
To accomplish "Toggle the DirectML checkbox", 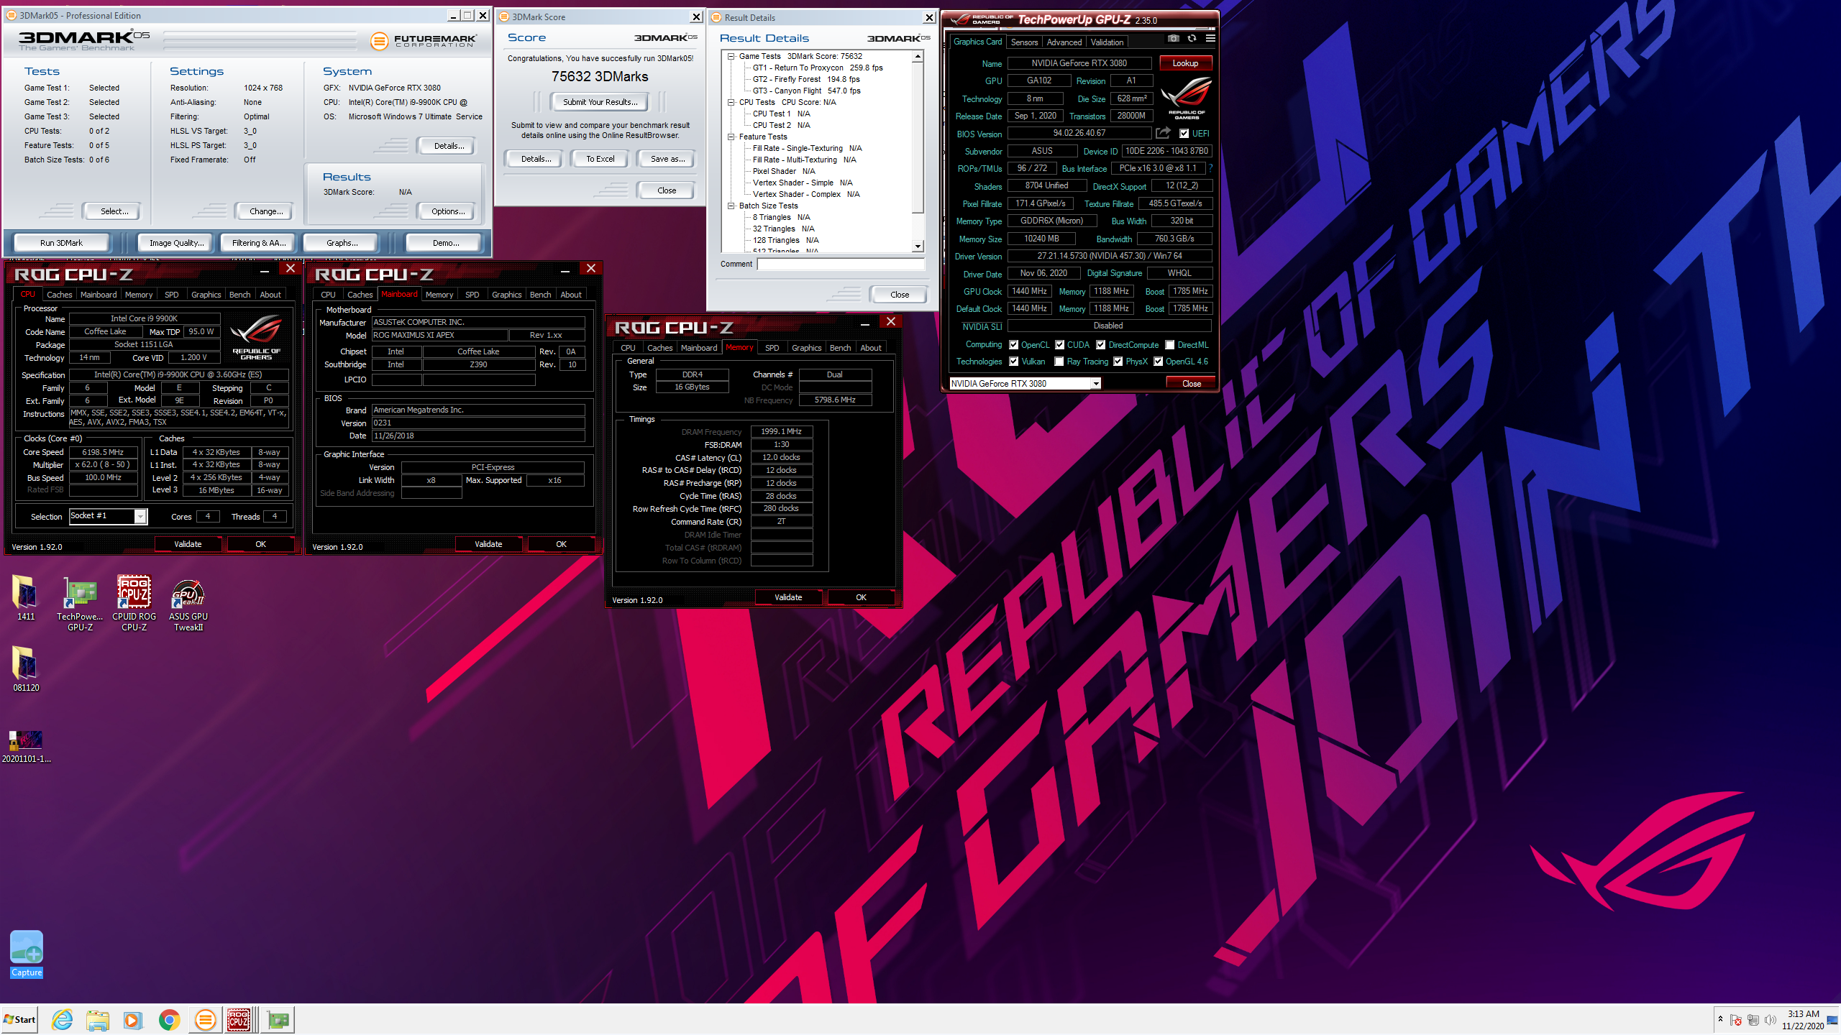I will pos(1169,345).
